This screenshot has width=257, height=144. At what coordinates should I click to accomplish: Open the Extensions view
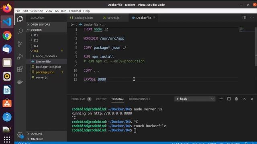[x=20, y=69]
